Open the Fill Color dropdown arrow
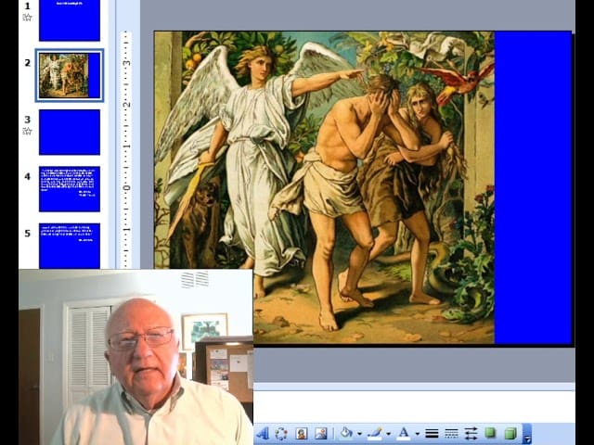 pyautogui.click(x=359, y=434)
